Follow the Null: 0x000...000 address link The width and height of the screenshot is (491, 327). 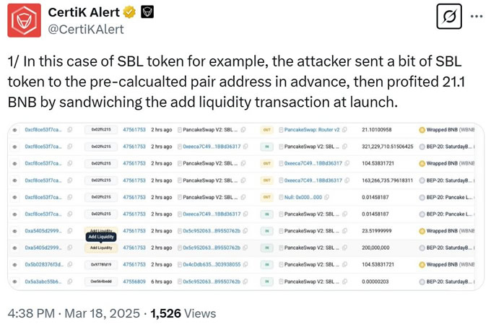(305, 196)
